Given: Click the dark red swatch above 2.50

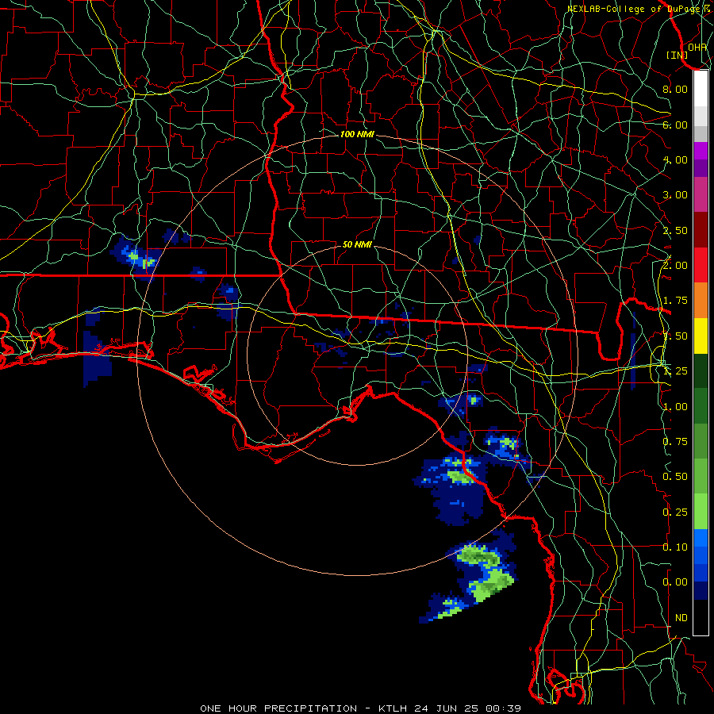Looking at the screenshot, I should [x=701, y=230].
